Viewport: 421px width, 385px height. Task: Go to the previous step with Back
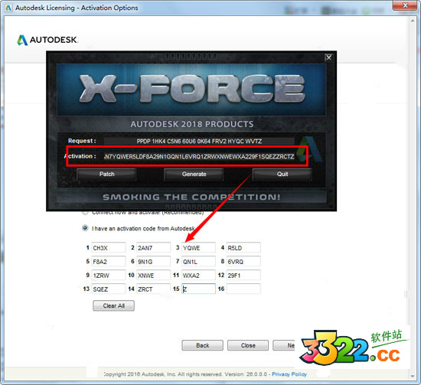pyautogui.click(x=202, y=345)
